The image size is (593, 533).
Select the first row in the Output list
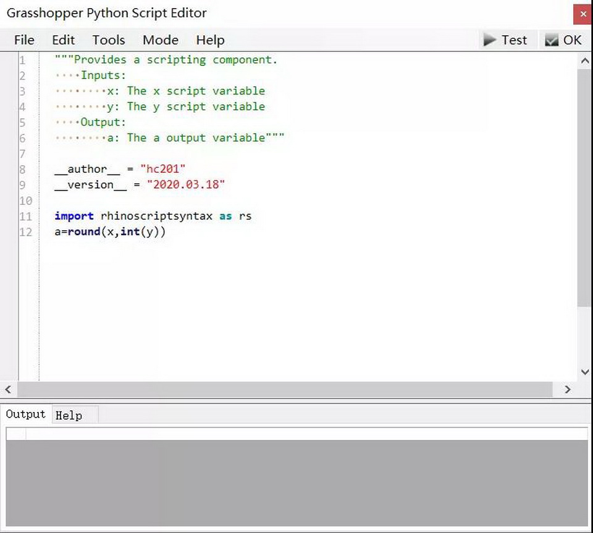[296, 434]
